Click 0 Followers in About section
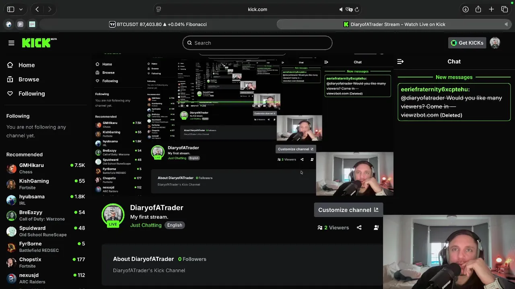515x289 pixels. 192,259
